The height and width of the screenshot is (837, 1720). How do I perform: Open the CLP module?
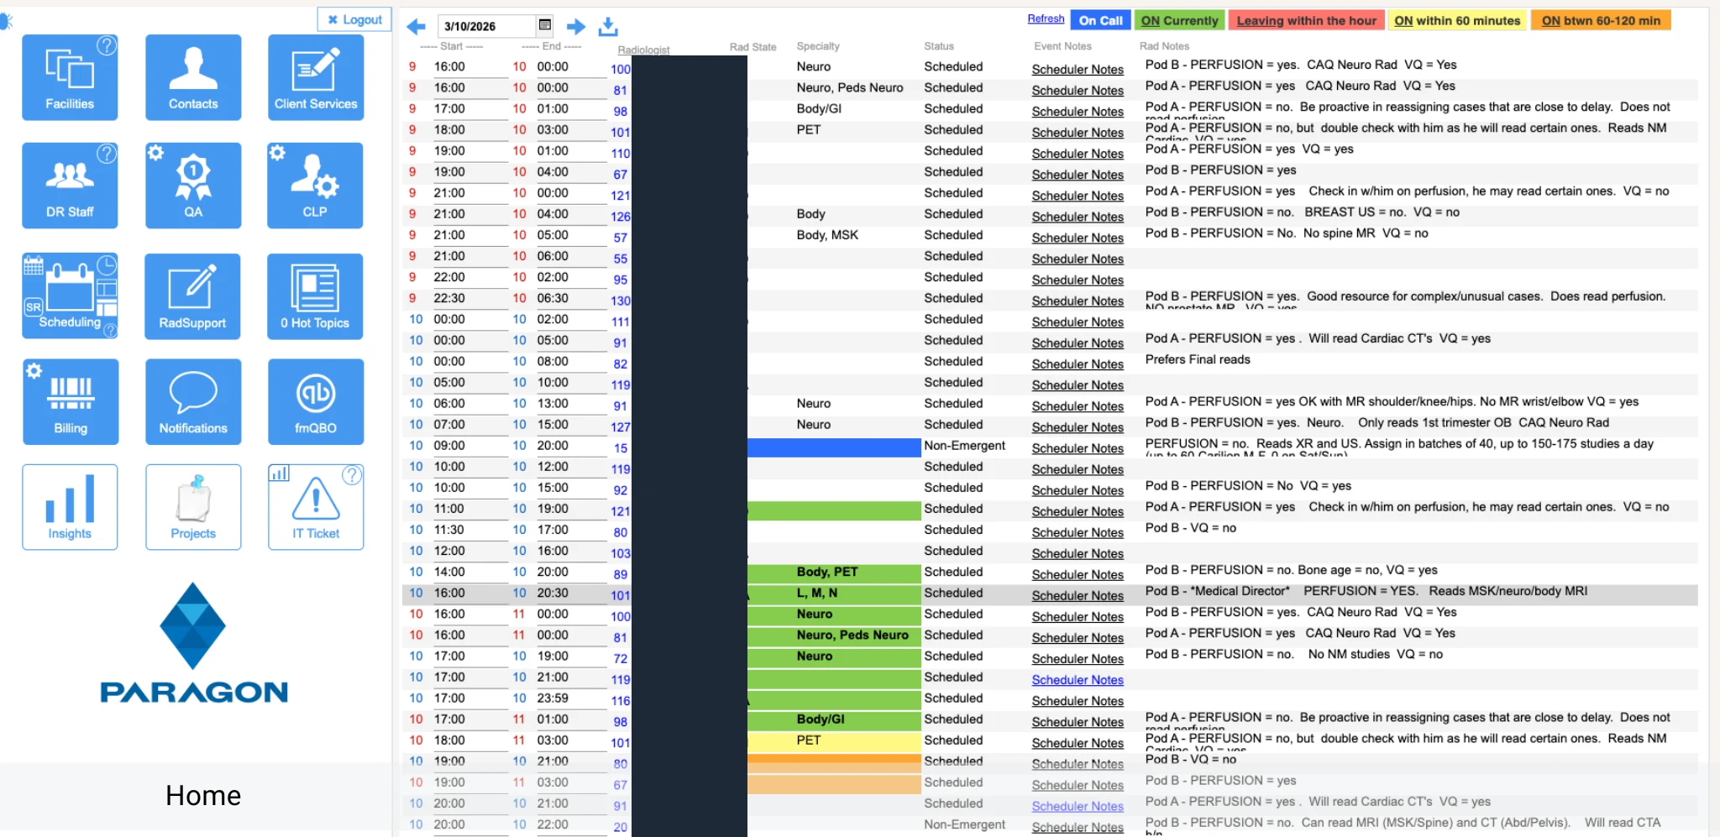click(315, 186)
